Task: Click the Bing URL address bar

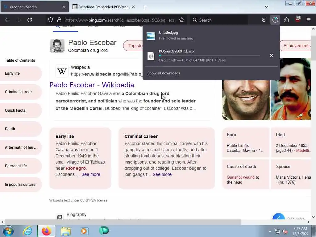Action: click(x=120, y=20)
